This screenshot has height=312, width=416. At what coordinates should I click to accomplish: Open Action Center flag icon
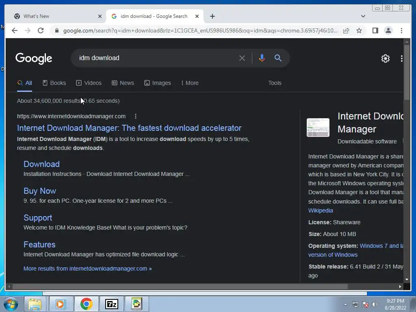pyautogui.click(x=365, y=304)
